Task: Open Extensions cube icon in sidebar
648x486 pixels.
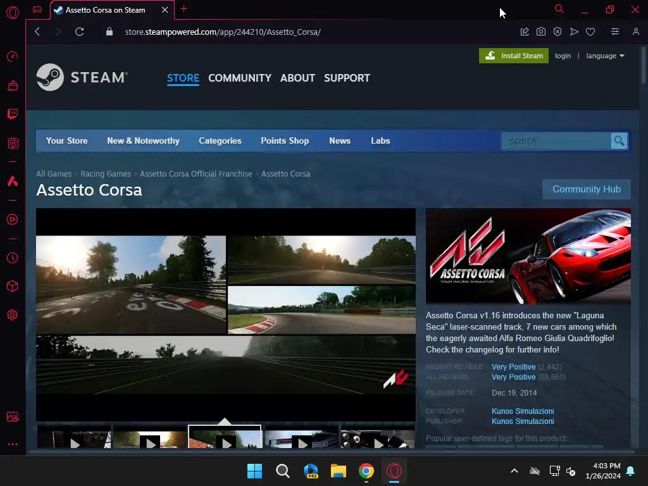Action: point(13,286)
